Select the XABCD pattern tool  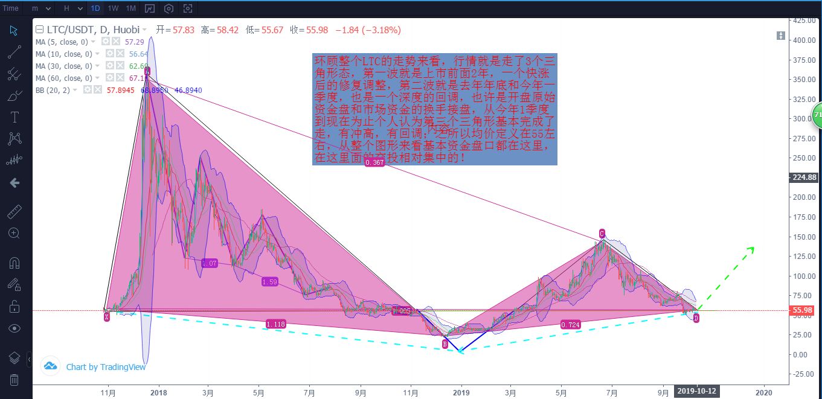(14, 139)
